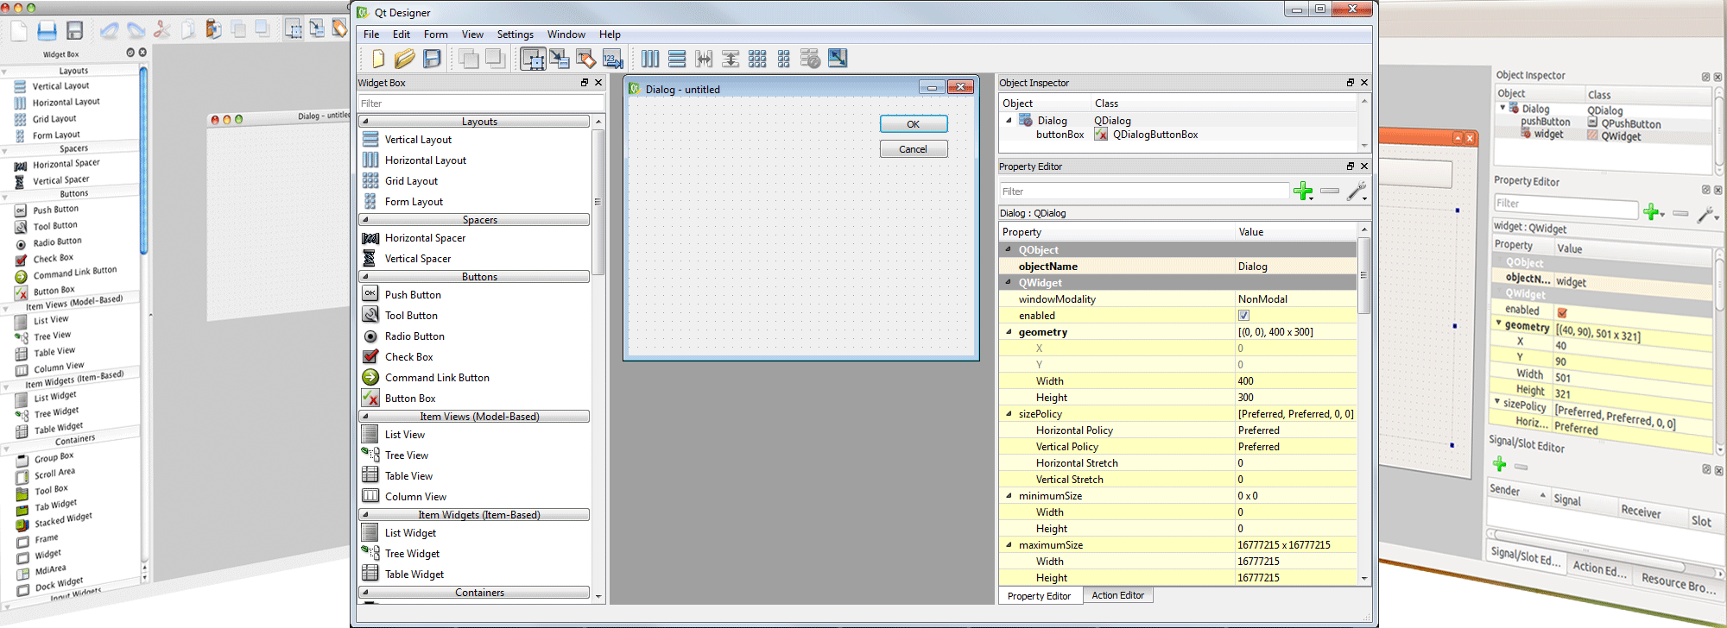Select Tree Widget in Widget Box
This screenshot has height=628, width=1727.
[x=412, y=554]
